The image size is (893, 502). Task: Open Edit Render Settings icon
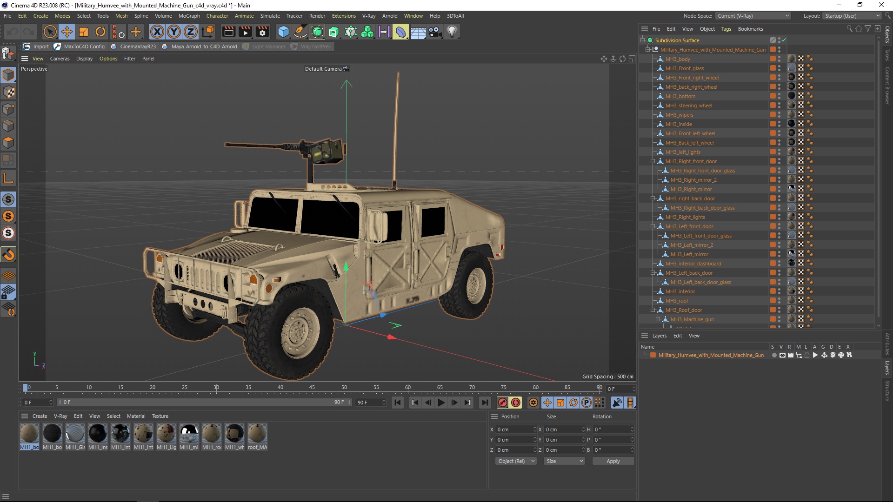pyautogui.click(x=262, y=32)
